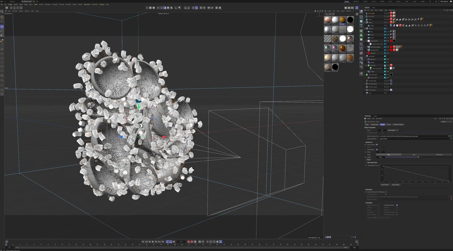Collapse the Time Remapping section
The image size is (453, 251).
(366, 163)
